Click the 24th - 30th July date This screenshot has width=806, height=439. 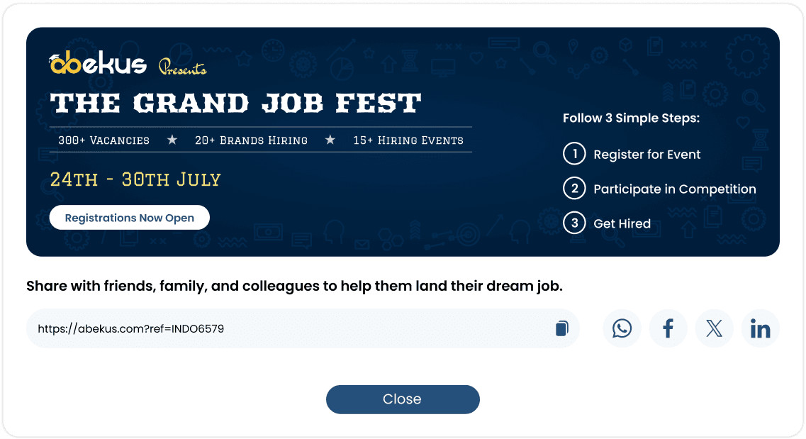point(135,179)
